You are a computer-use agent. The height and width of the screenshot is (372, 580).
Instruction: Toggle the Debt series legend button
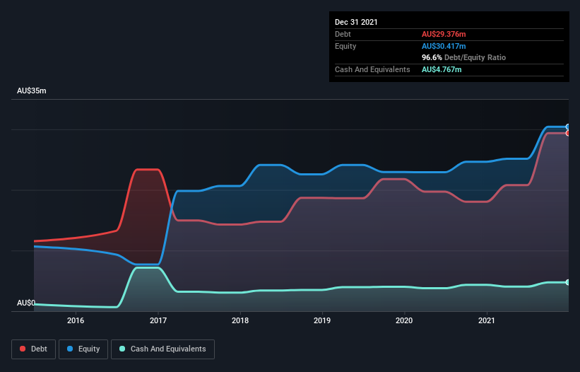(x=33, y=349)
